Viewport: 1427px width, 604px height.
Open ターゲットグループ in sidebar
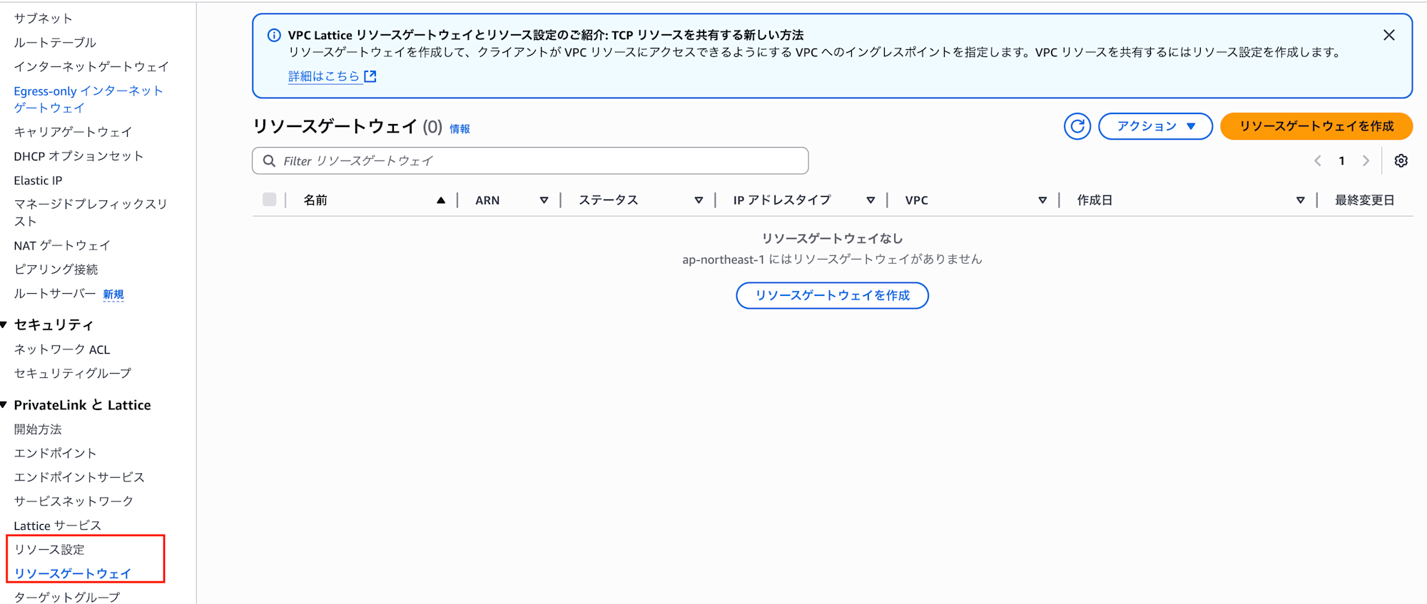point(67,597)
